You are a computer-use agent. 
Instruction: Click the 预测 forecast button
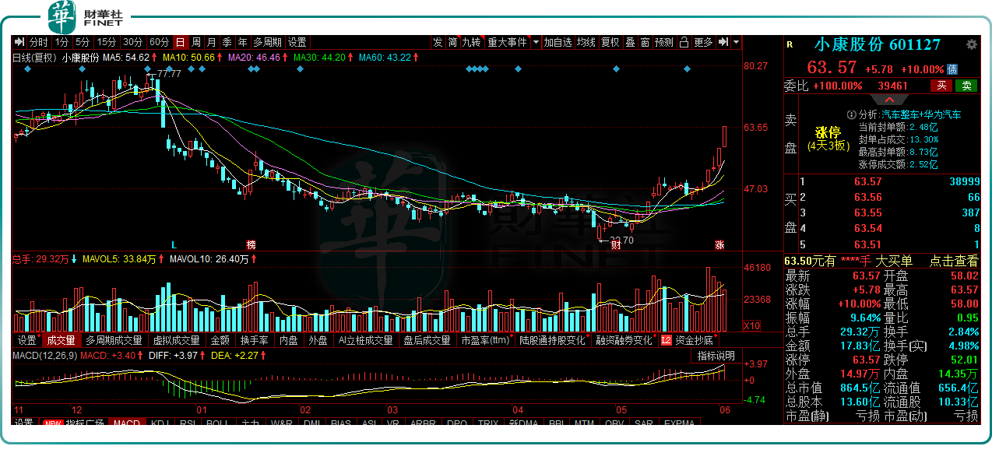point(664,42)
